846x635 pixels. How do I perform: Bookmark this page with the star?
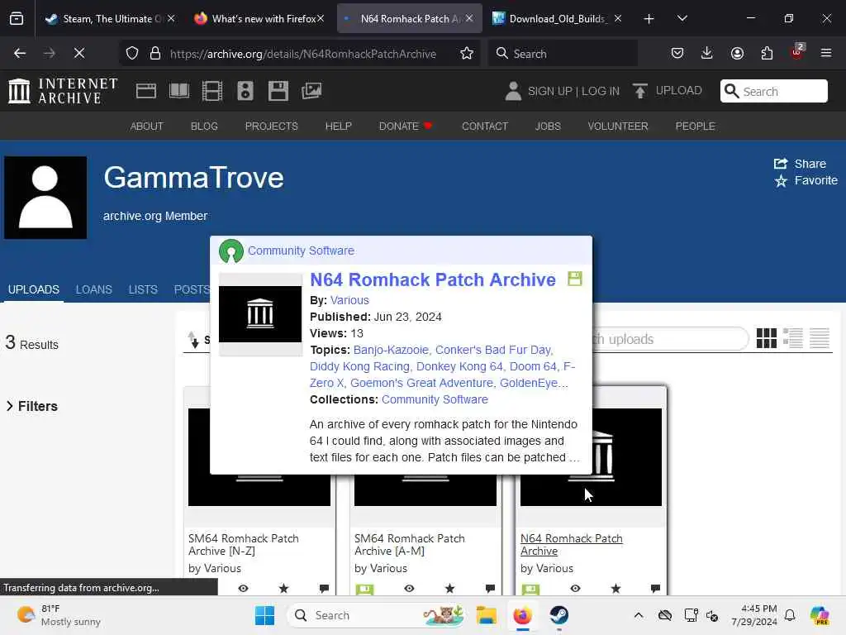(467, 53)
